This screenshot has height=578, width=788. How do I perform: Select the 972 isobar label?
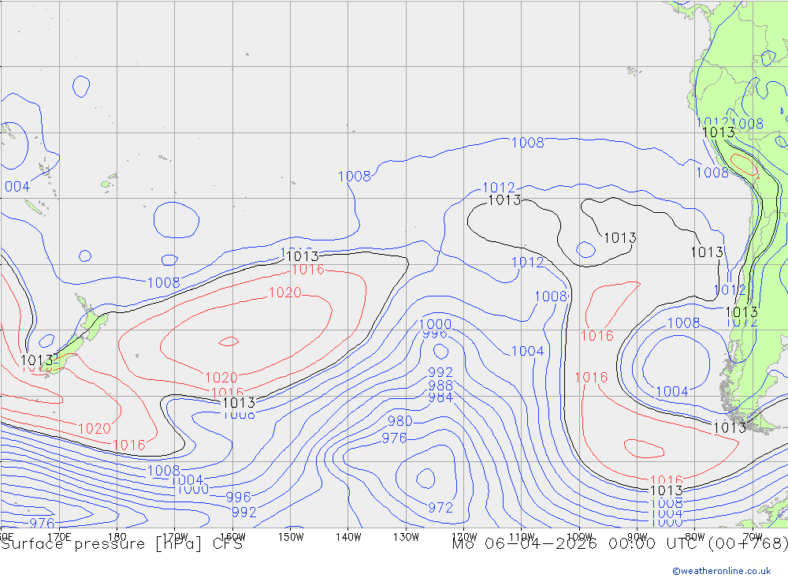tap(440, 508)
